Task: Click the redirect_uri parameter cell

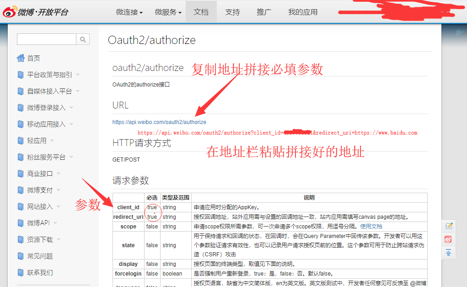Action: click(x=129, y=217)
